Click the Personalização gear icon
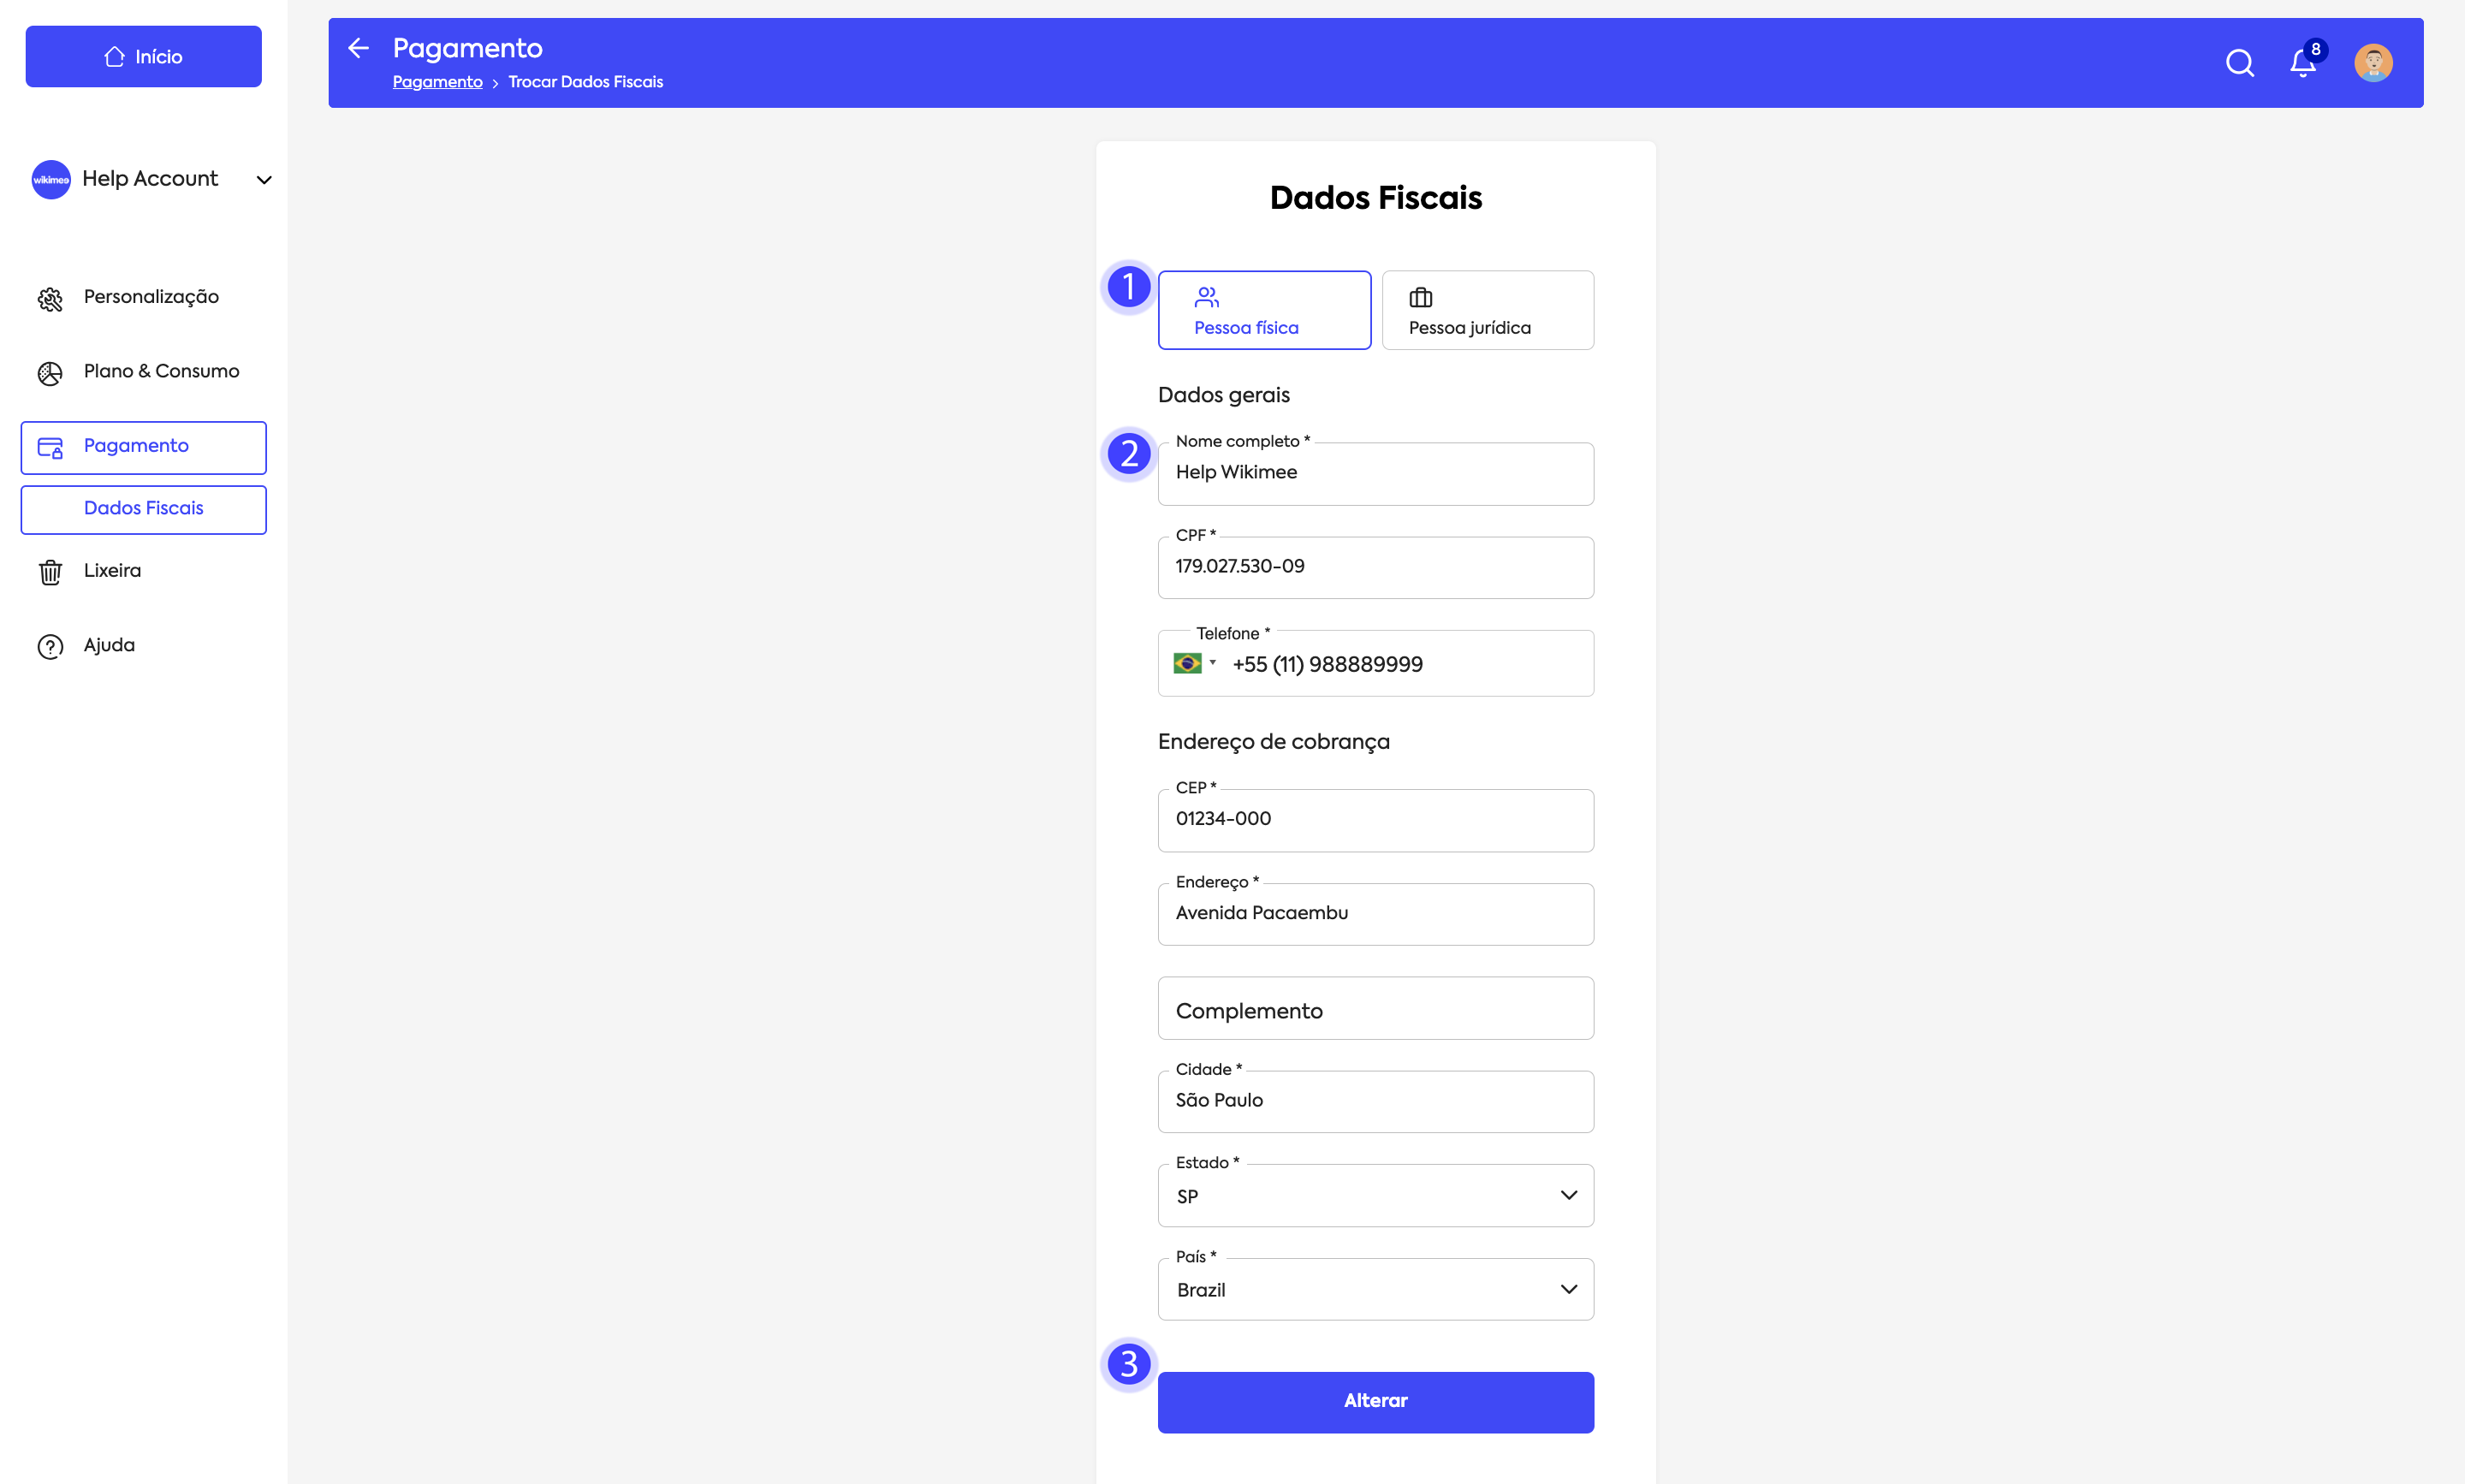The height and width of the screenshot is (1484, 2465). click(50, 298)
